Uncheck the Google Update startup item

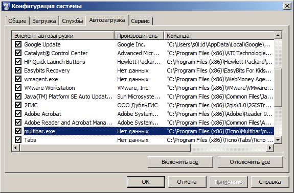(18, 44)
